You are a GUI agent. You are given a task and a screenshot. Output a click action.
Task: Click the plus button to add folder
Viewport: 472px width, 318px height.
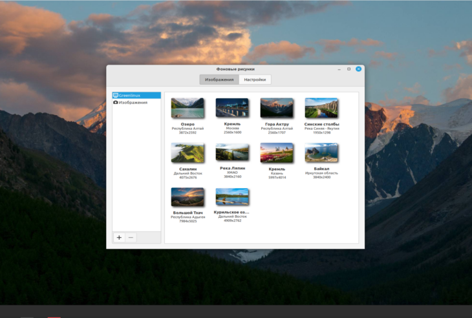[x=119, y=238]
